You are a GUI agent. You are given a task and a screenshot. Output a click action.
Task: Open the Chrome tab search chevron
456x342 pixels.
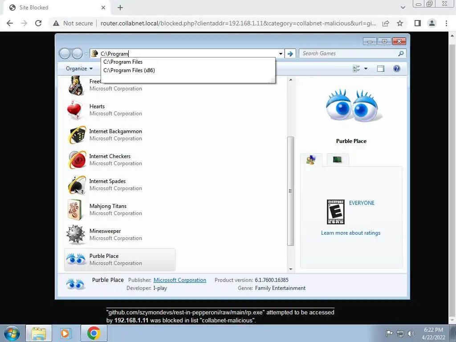(x=403, y=8)
